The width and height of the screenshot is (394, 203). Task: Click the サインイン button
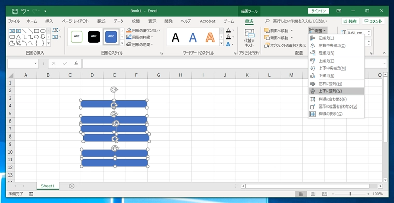(x=318, y=11)
